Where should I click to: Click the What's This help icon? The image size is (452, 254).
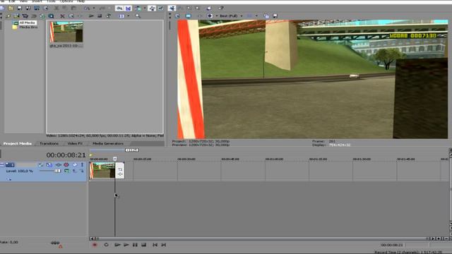pos(221,8)
